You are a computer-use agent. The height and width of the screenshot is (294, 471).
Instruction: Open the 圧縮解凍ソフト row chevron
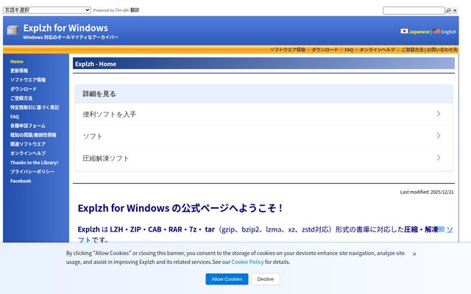(x=439, y=158)
